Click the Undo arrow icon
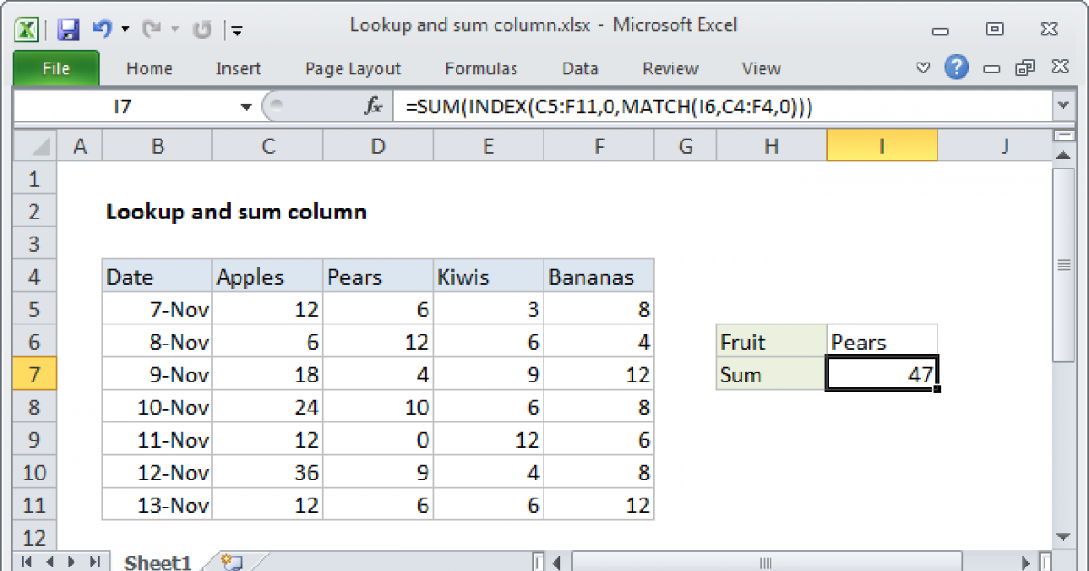Screen dimensions: 1089x571 pos(102,29)
